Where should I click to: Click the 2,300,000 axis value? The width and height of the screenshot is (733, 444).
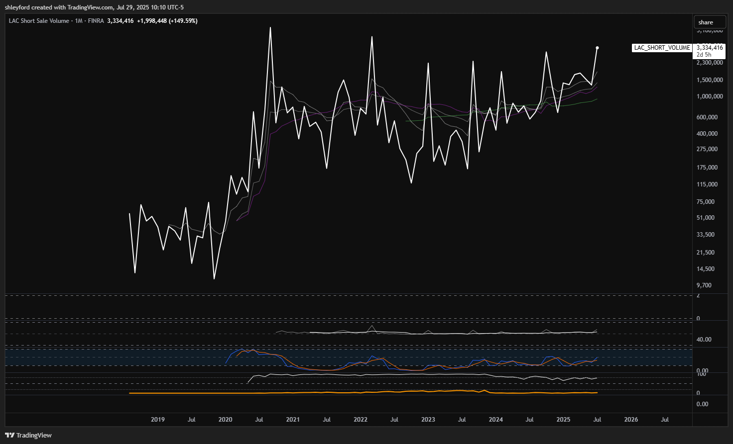[710, 63]
